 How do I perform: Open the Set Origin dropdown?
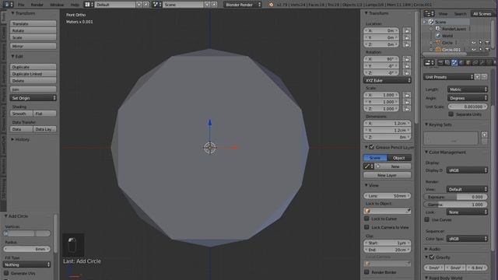pyautogui.click(x=33, y=98)
